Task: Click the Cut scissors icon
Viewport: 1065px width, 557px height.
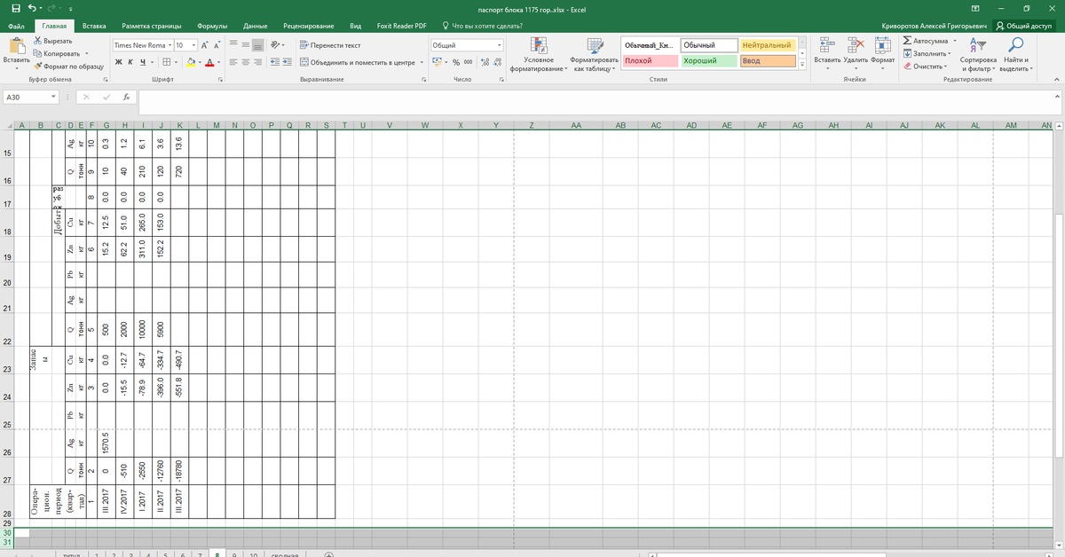Action: [x=37, y=41]
